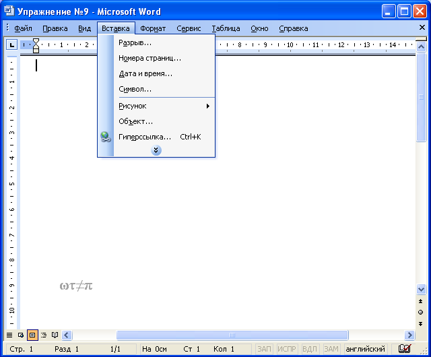Switch to Reading Layout view
Image resolution: width=431 pixels, height=357 pixels.
(x=55, y=335)
